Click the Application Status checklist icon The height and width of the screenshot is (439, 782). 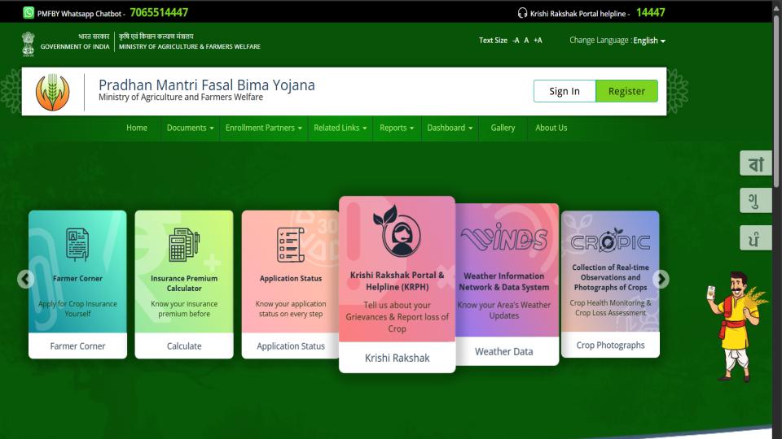point(291,245)
